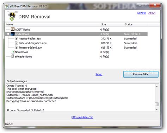The image size is (167, 133).
Task: Open the Setup link
Action: 99,74
